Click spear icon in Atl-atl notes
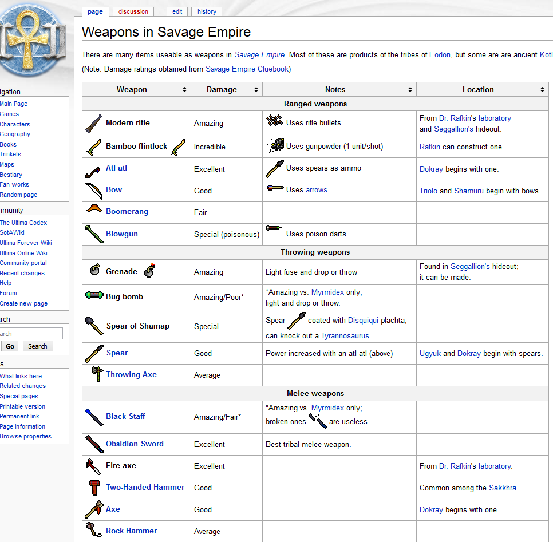This screenshot has width=553, height=542. [x=275, y=169]
